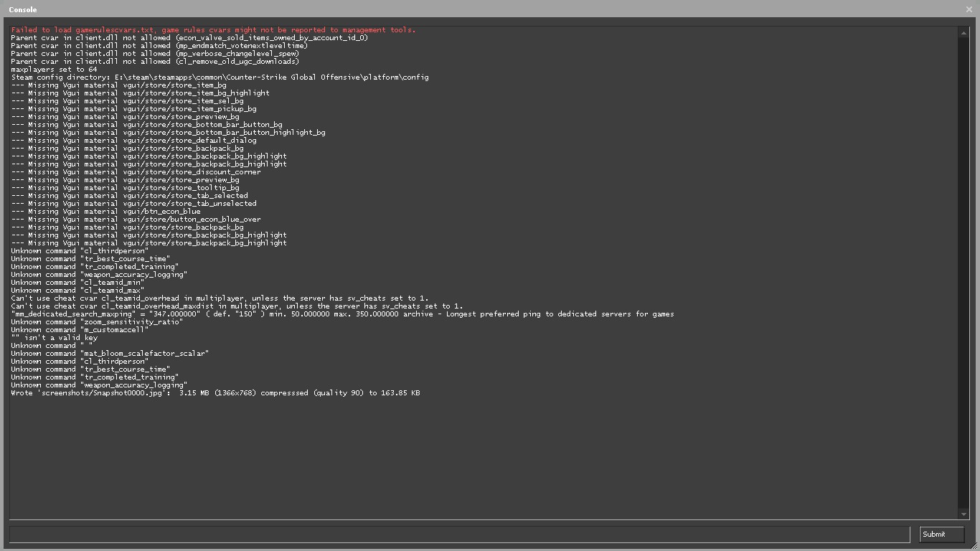Close the Console window
Screen dimensions: 980x551
tap(969, 9)
